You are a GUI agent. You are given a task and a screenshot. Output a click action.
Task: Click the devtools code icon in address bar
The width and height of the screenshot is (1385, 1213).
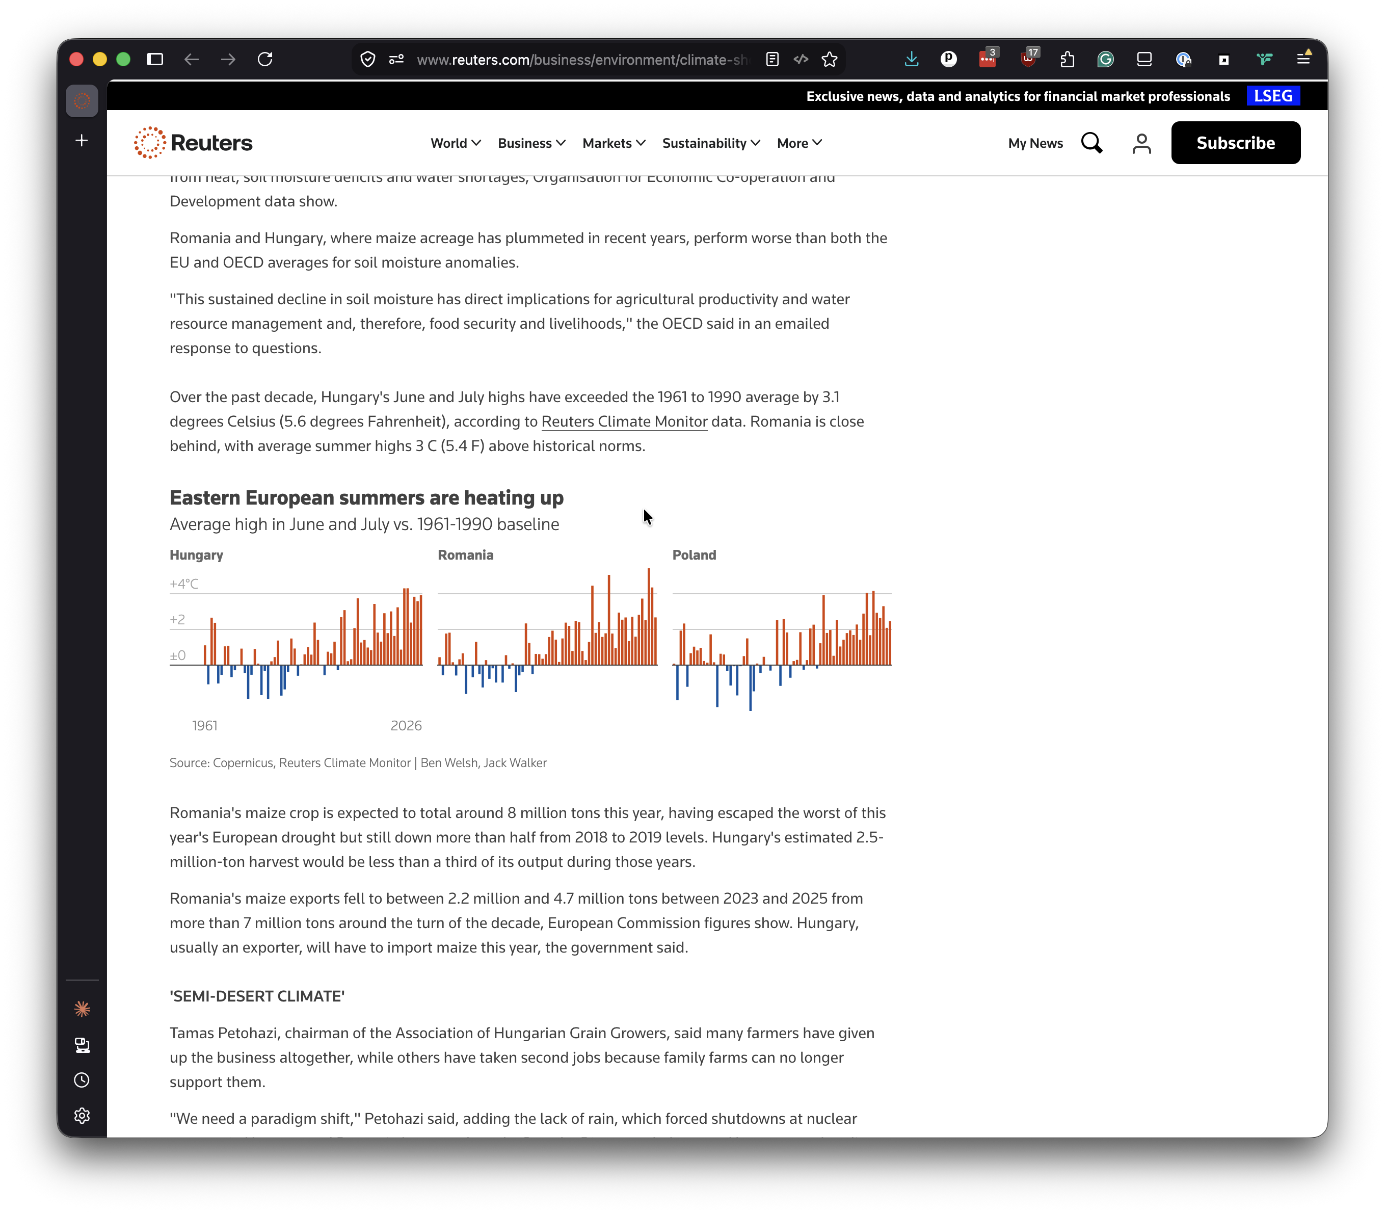point(801,60)
